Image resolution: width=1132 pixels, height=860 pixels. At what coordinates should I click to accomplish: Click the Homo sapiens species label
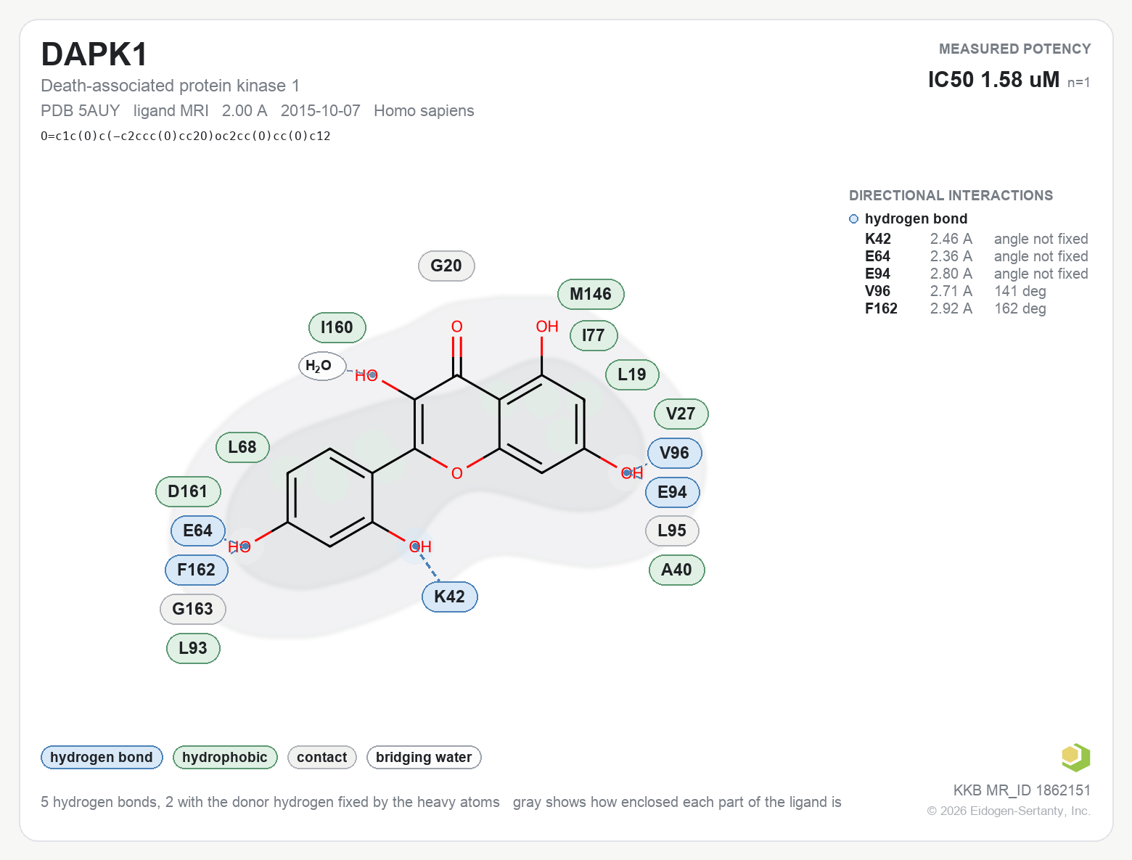(x=424, y=110)
